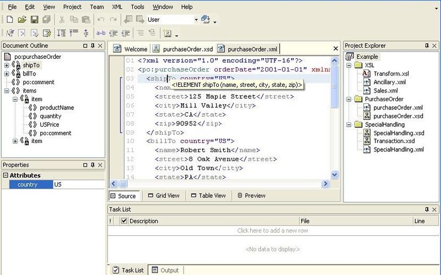
Task: Click the country attribute value field US
Action: tap(79, 184)
